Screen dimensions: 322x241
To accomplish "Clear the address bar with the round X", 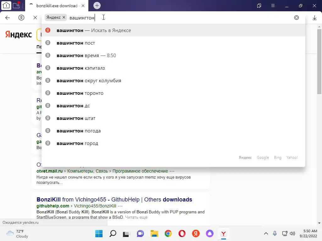I will pyautogui.click(x=296, y=18).
